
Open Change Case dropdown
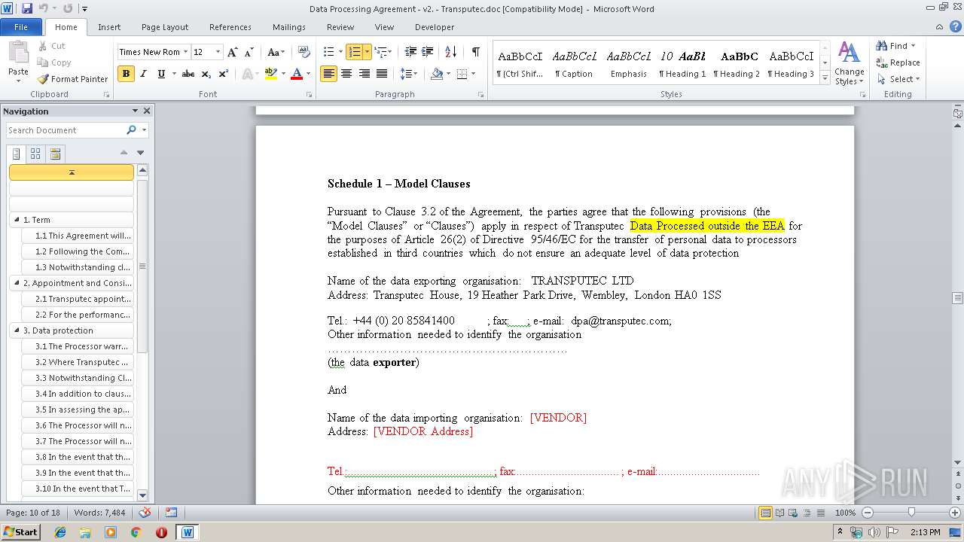click(x=276, y=52)
